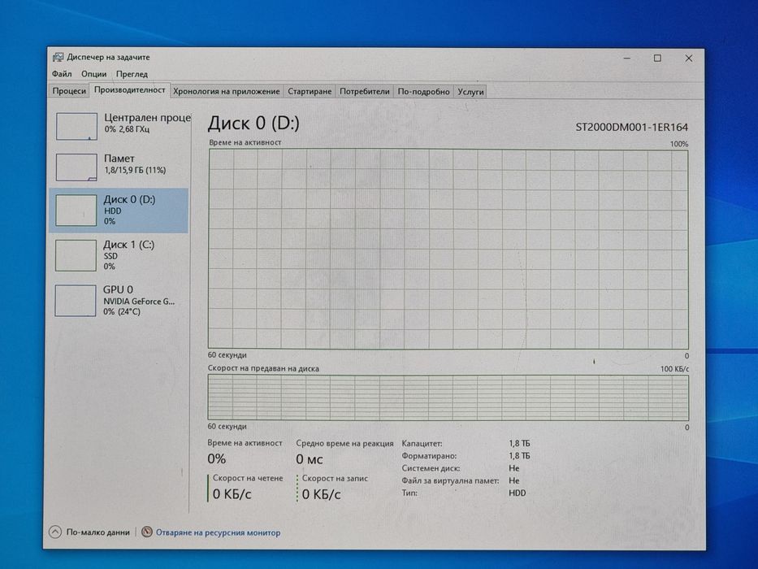758x569 pixels.
Task: Open the Файл menu
Action: coord(62,74)
